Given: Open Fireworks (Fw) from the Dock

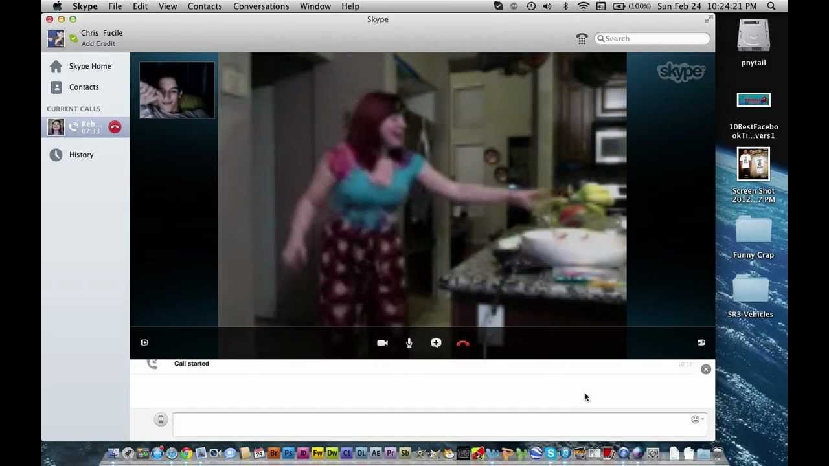Looking at the screenshot, I should click(x=317, y=453).
